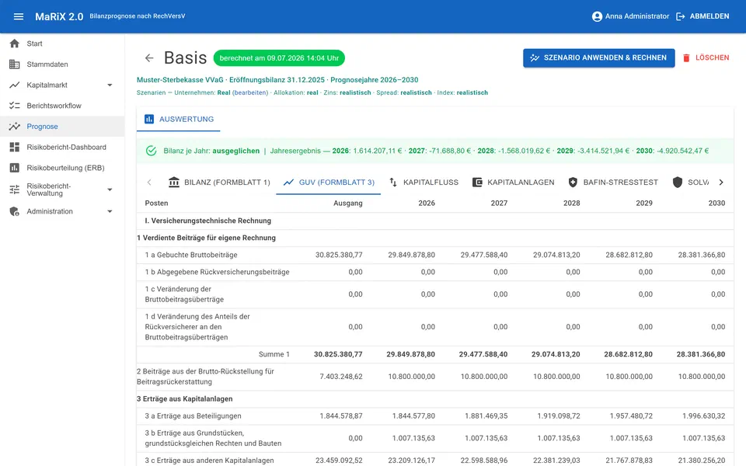
Task: Click the logout arrow icon
Action: click(x=681, y=16)
